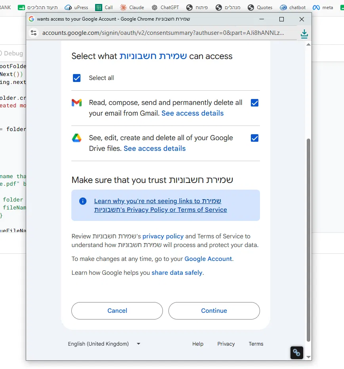The height and width of the screenshot is (369, 344).
Task: Open the Google Account link
Action: 208,259
